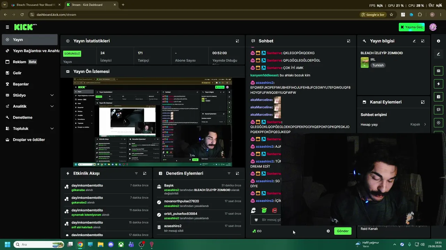The width and height of the screenshot is (446, 250).
Task: Click the oynamak istemiyorum activity entry
Action: [x=107, y=212]
